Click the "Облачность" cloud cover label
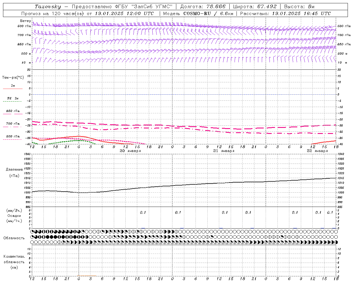Viewport: 352px width, 281px height. coord(14,238)
